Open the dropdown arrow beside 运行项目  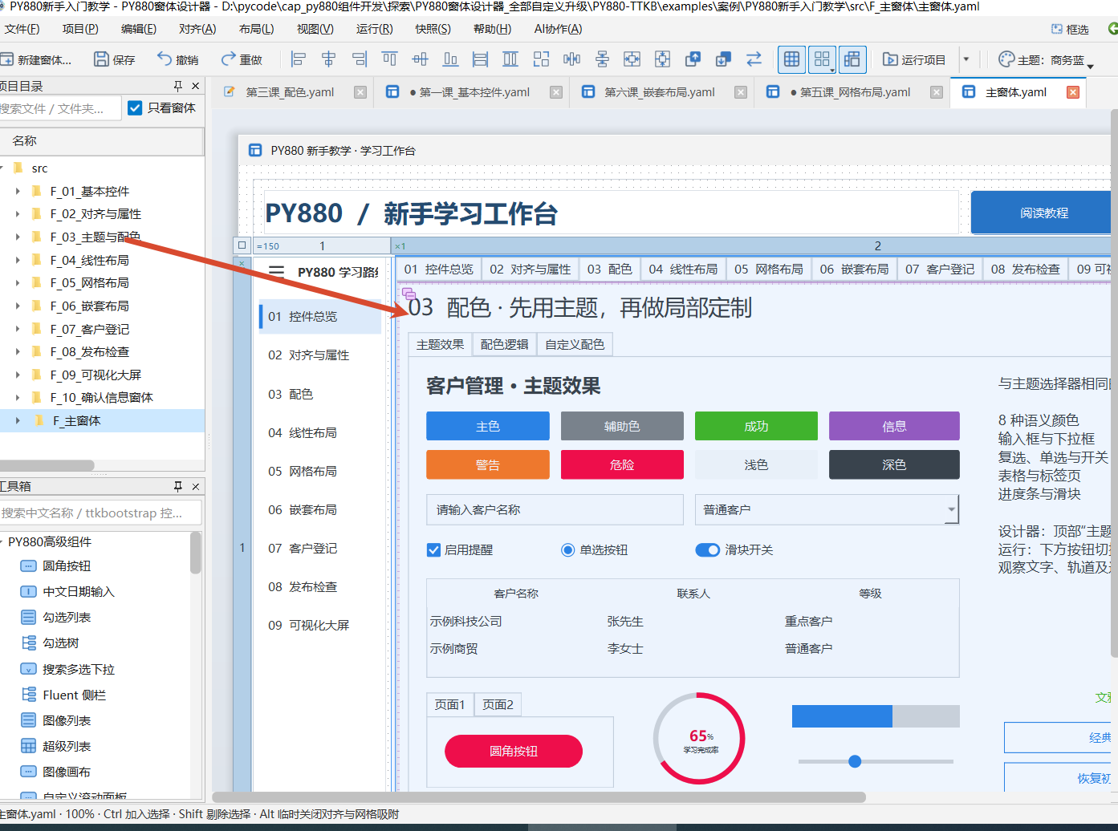[x=966, y=59]
